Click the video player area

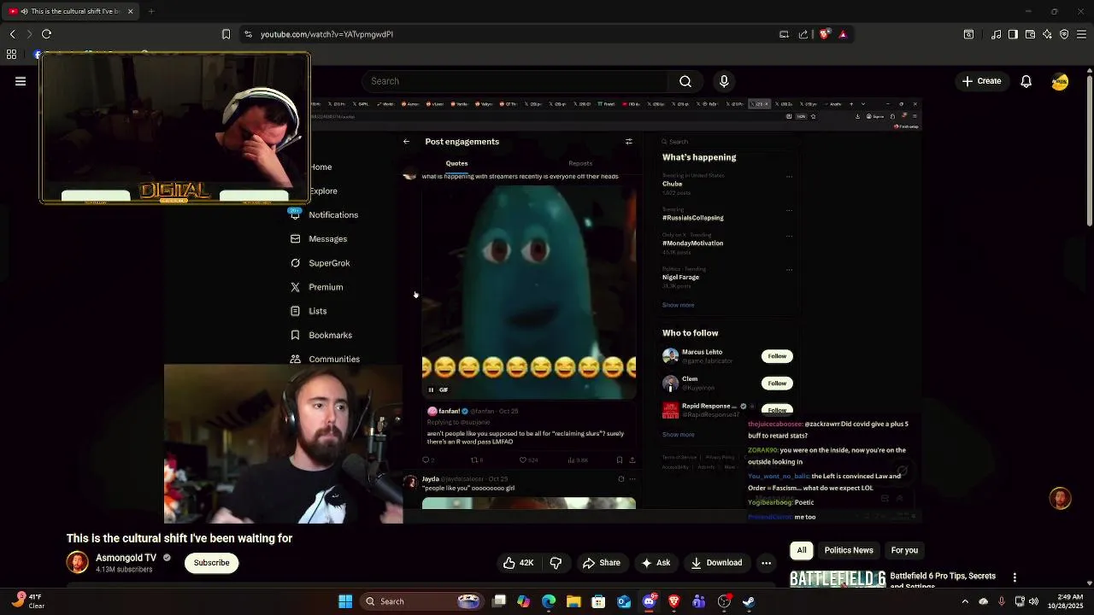coord(543,312)
